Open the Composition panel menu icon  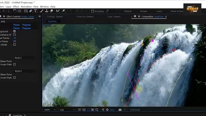pos(166,16)
